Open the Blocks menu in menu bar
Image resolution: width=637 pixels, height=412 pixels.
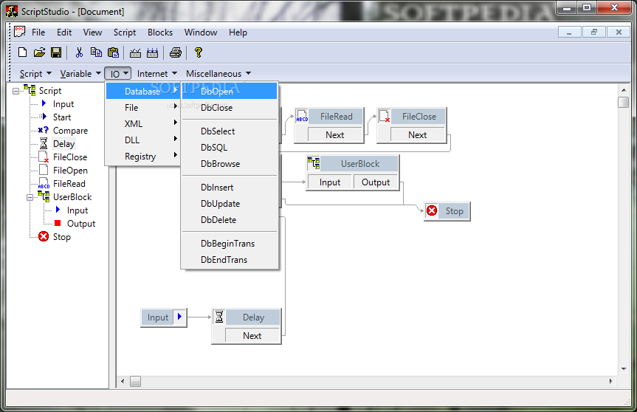(x=160, y=32)
